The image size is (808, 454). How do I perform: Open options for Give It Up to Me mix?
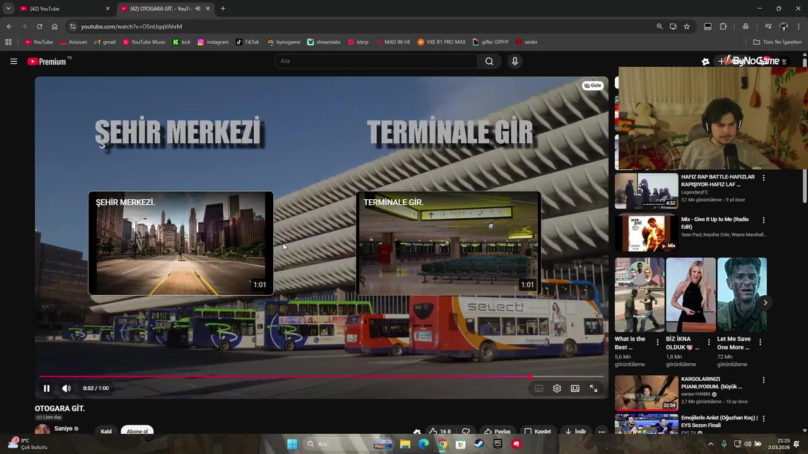pyautogui.click(x=763, y=220)
